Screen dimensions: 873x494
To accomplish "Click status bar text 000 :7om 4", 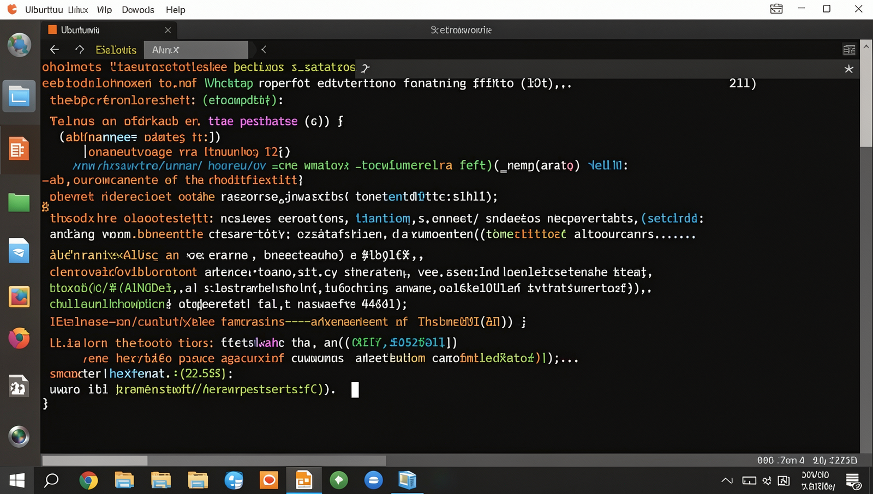I will click(x=781, y=460).
